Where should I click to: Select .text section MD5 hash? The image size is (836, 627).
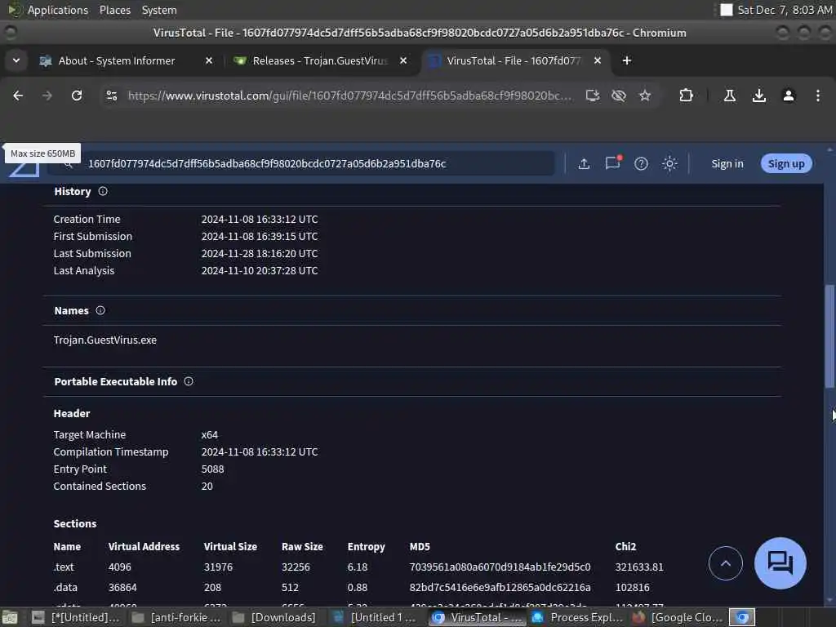pyautogui.click(x=500, y=567)
